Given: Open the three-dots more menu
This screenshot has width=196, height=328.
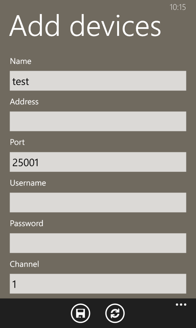Looking at the screenshot, I should click(x=181, y=305).
